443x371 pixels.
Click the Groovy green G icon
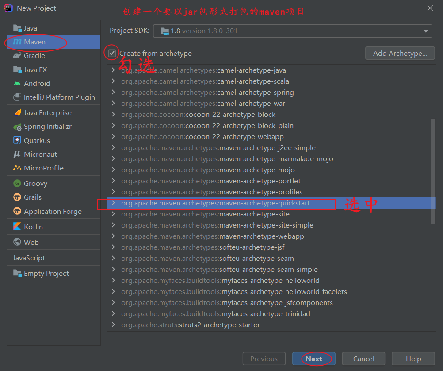(17, 183)
